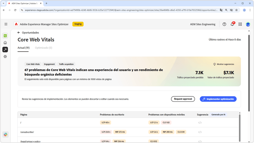Open the app switcher grid icon
This screenshot has height=143, width=254.
pyautogui.click(x=240, y=24)
